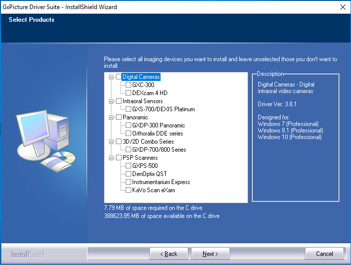Collapse the Panoramic tree node
Viewport: 351px width, 265px height.
pyautogui.click(x=111, y=117)
